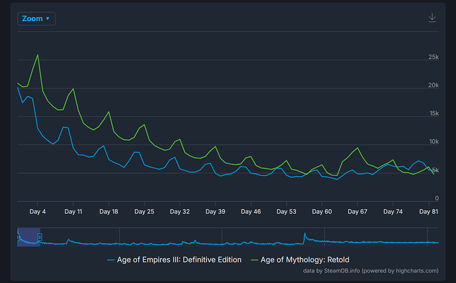Click the green line's peak near Day 67
Viewport: 456px width, 283px height.
[x=357, y=148]
